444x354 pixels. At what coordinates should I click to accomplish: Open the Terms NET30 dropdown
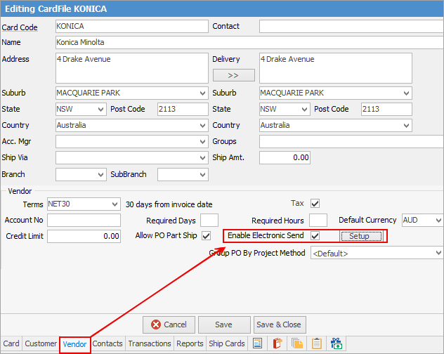coord(115,204)
